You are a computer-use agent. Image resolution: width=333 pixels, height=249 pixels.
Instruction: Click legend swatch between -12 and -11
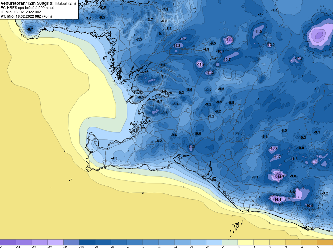pyautogui.click(x=55, y=242)
